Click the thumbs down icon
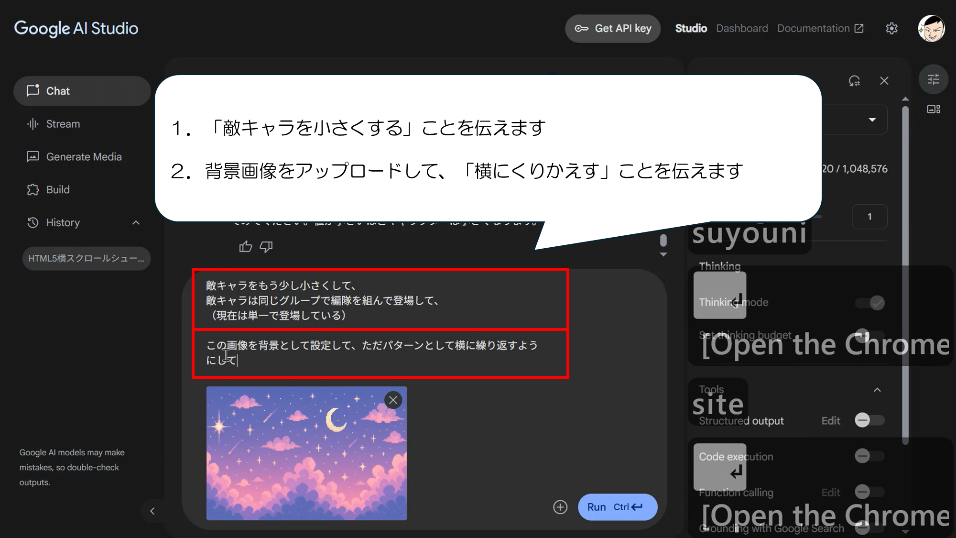This screenshot has height=538, width=956. 266,247
